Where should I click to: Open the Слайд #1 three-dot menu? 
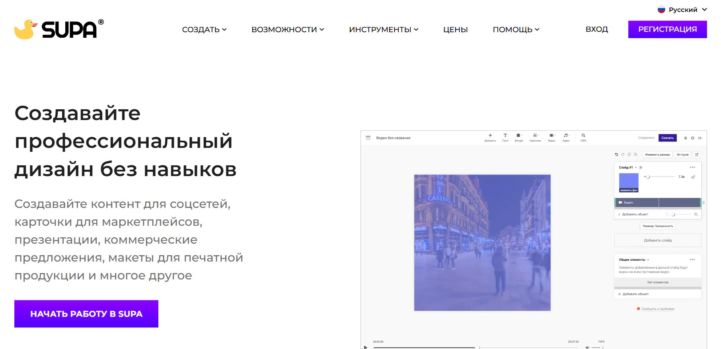click(692, 167)
